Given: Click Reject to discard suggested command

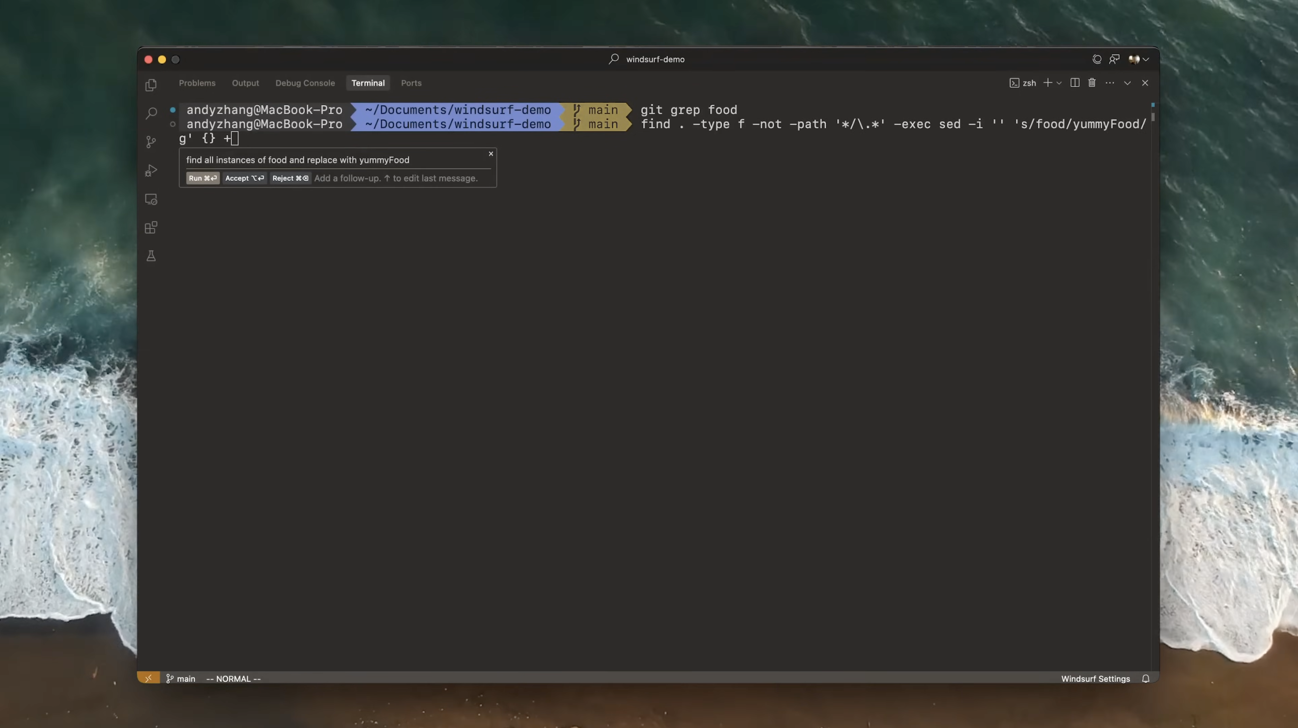Looking at the screenshot, I should point(290,178).
